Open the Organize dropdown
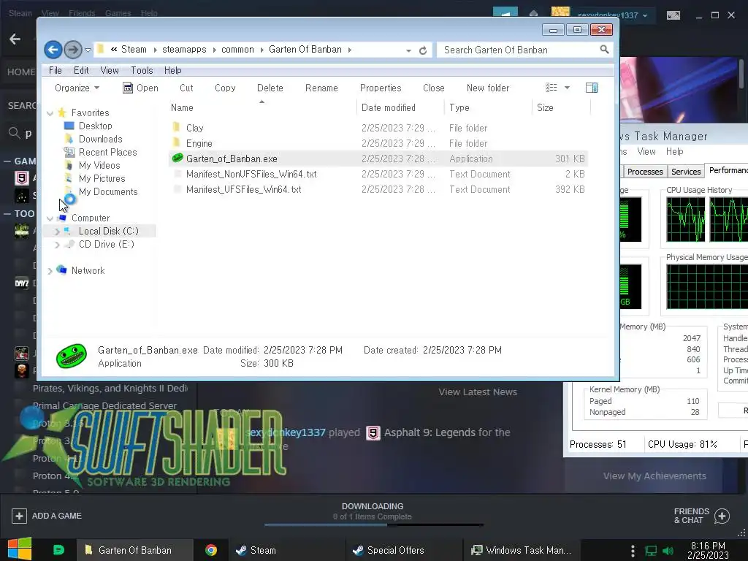748x561 pixels. (77, 88)
